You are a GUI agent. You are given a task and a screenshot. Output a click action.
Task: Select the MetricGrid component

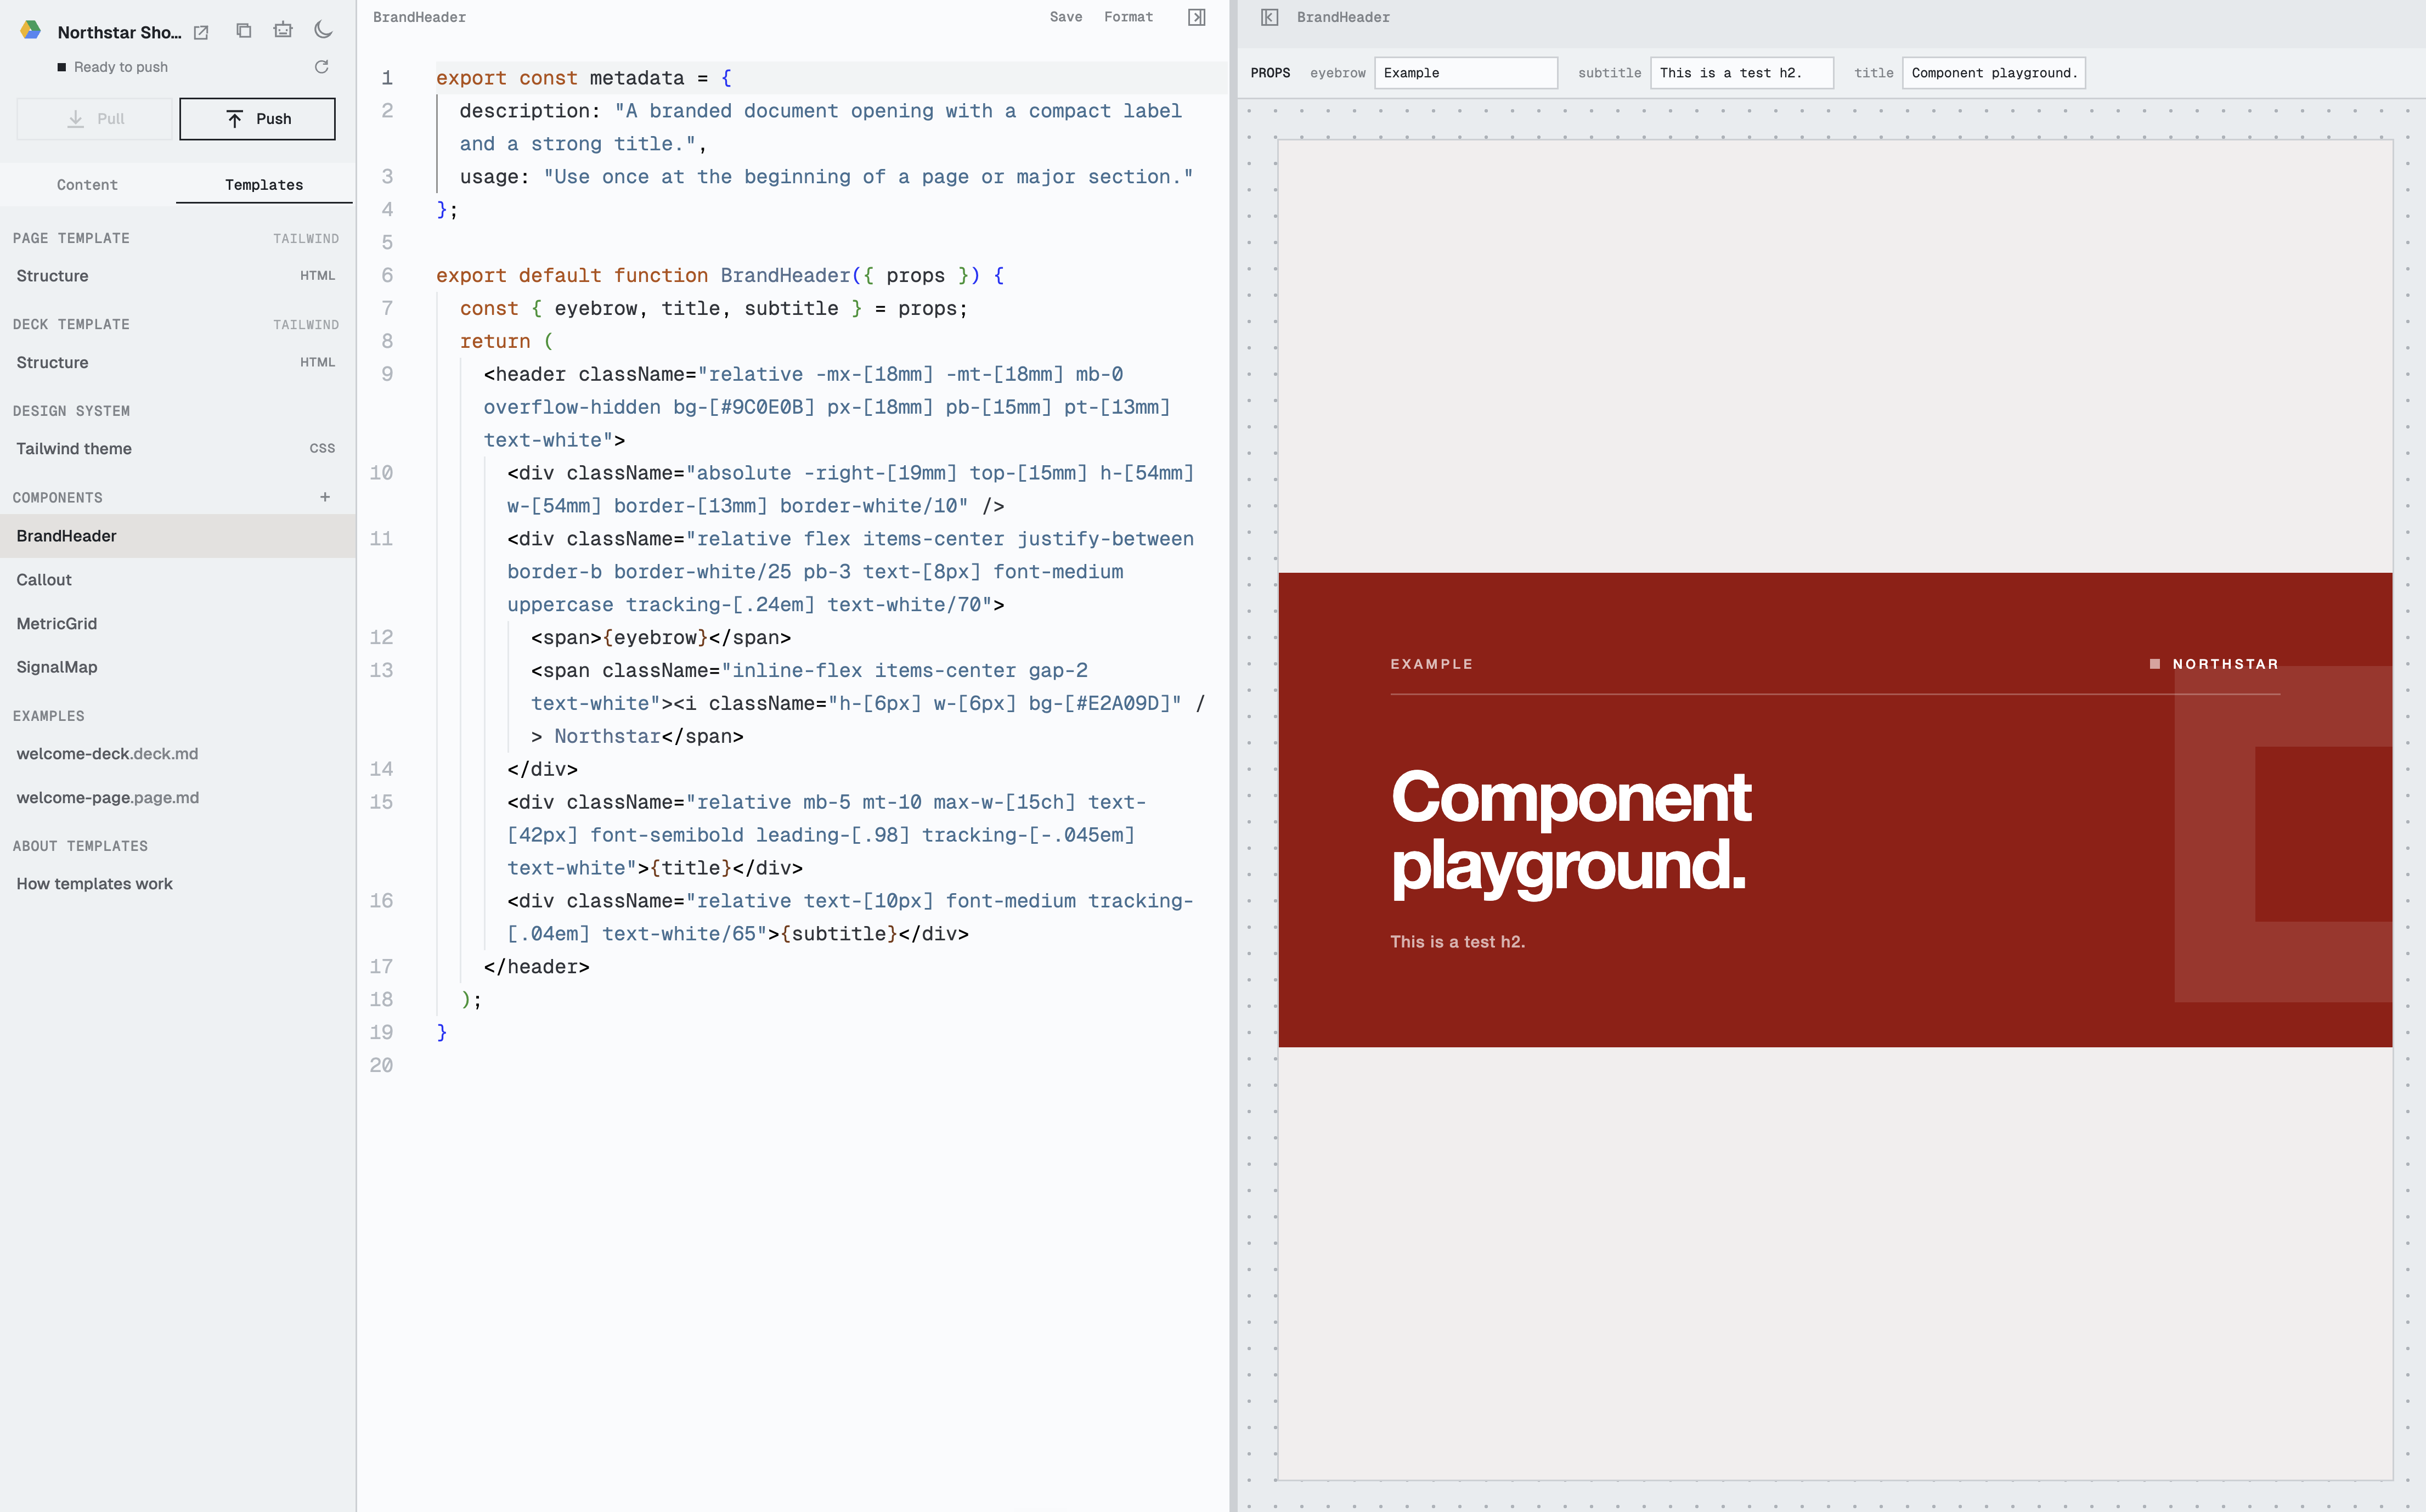(178, 624)
